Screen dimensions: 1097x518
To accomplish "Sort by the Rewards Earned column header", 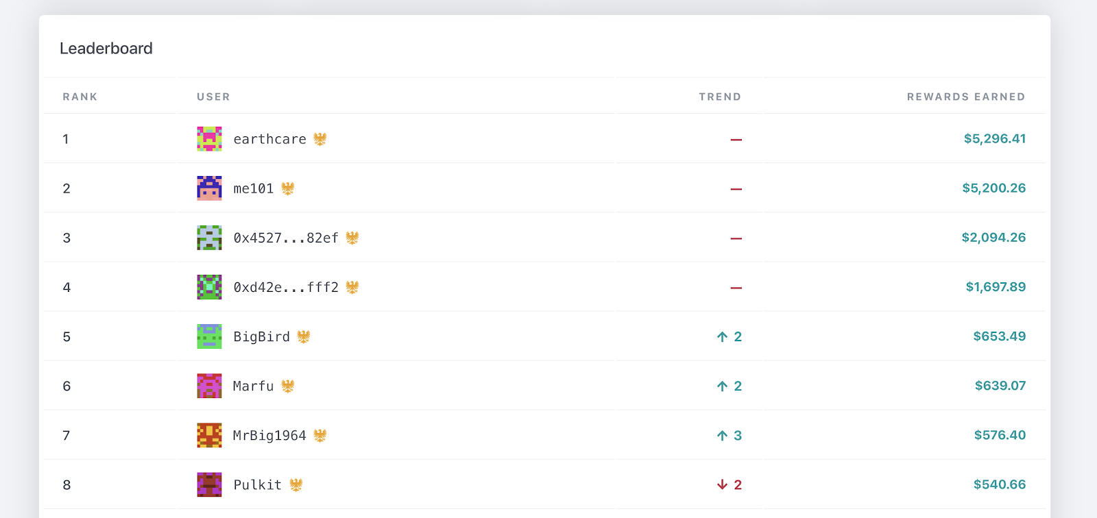I will click(965, 97).
